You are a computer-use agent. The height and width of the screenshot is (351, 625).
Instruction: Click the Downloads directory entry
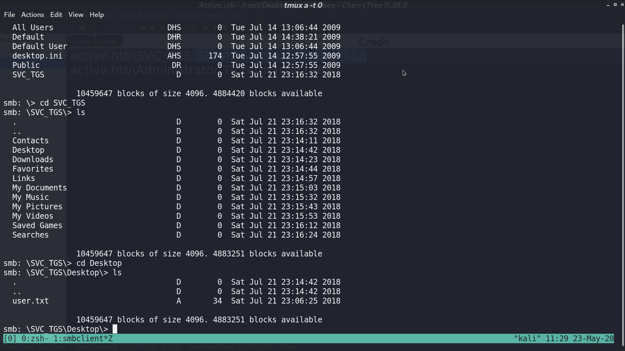(33, 160)
